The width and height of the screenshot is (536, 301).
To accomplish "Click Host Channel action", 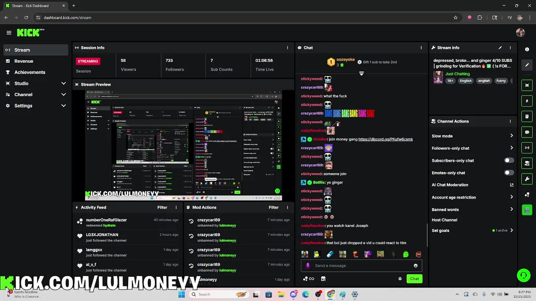I will point(444,220).
